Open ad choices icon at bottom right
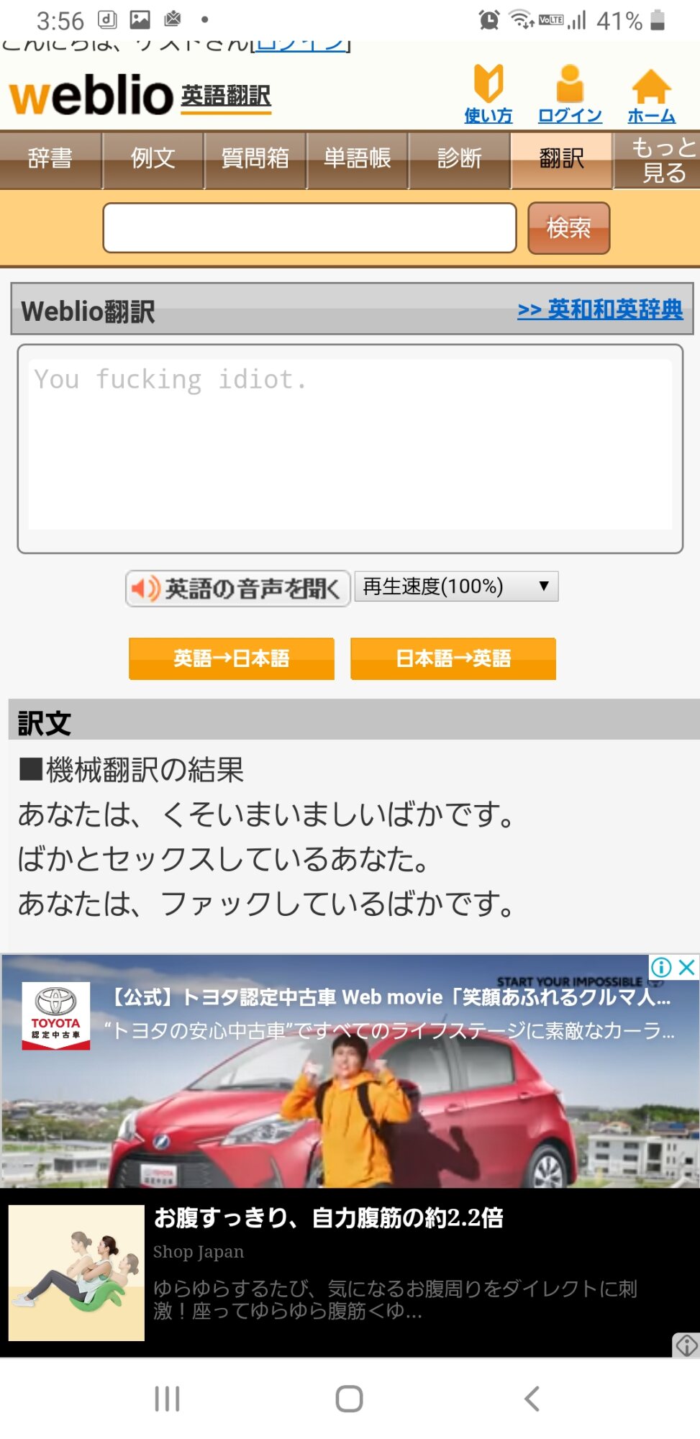The image size is (700, 1439). point(686,1345)
